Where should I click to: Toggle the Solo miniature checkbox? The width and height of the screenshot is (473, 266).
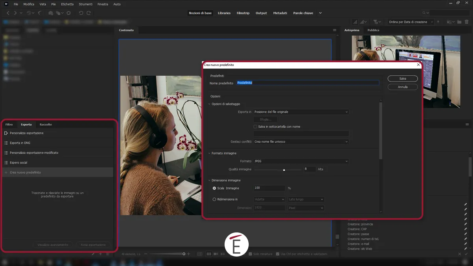coord(251,254)
